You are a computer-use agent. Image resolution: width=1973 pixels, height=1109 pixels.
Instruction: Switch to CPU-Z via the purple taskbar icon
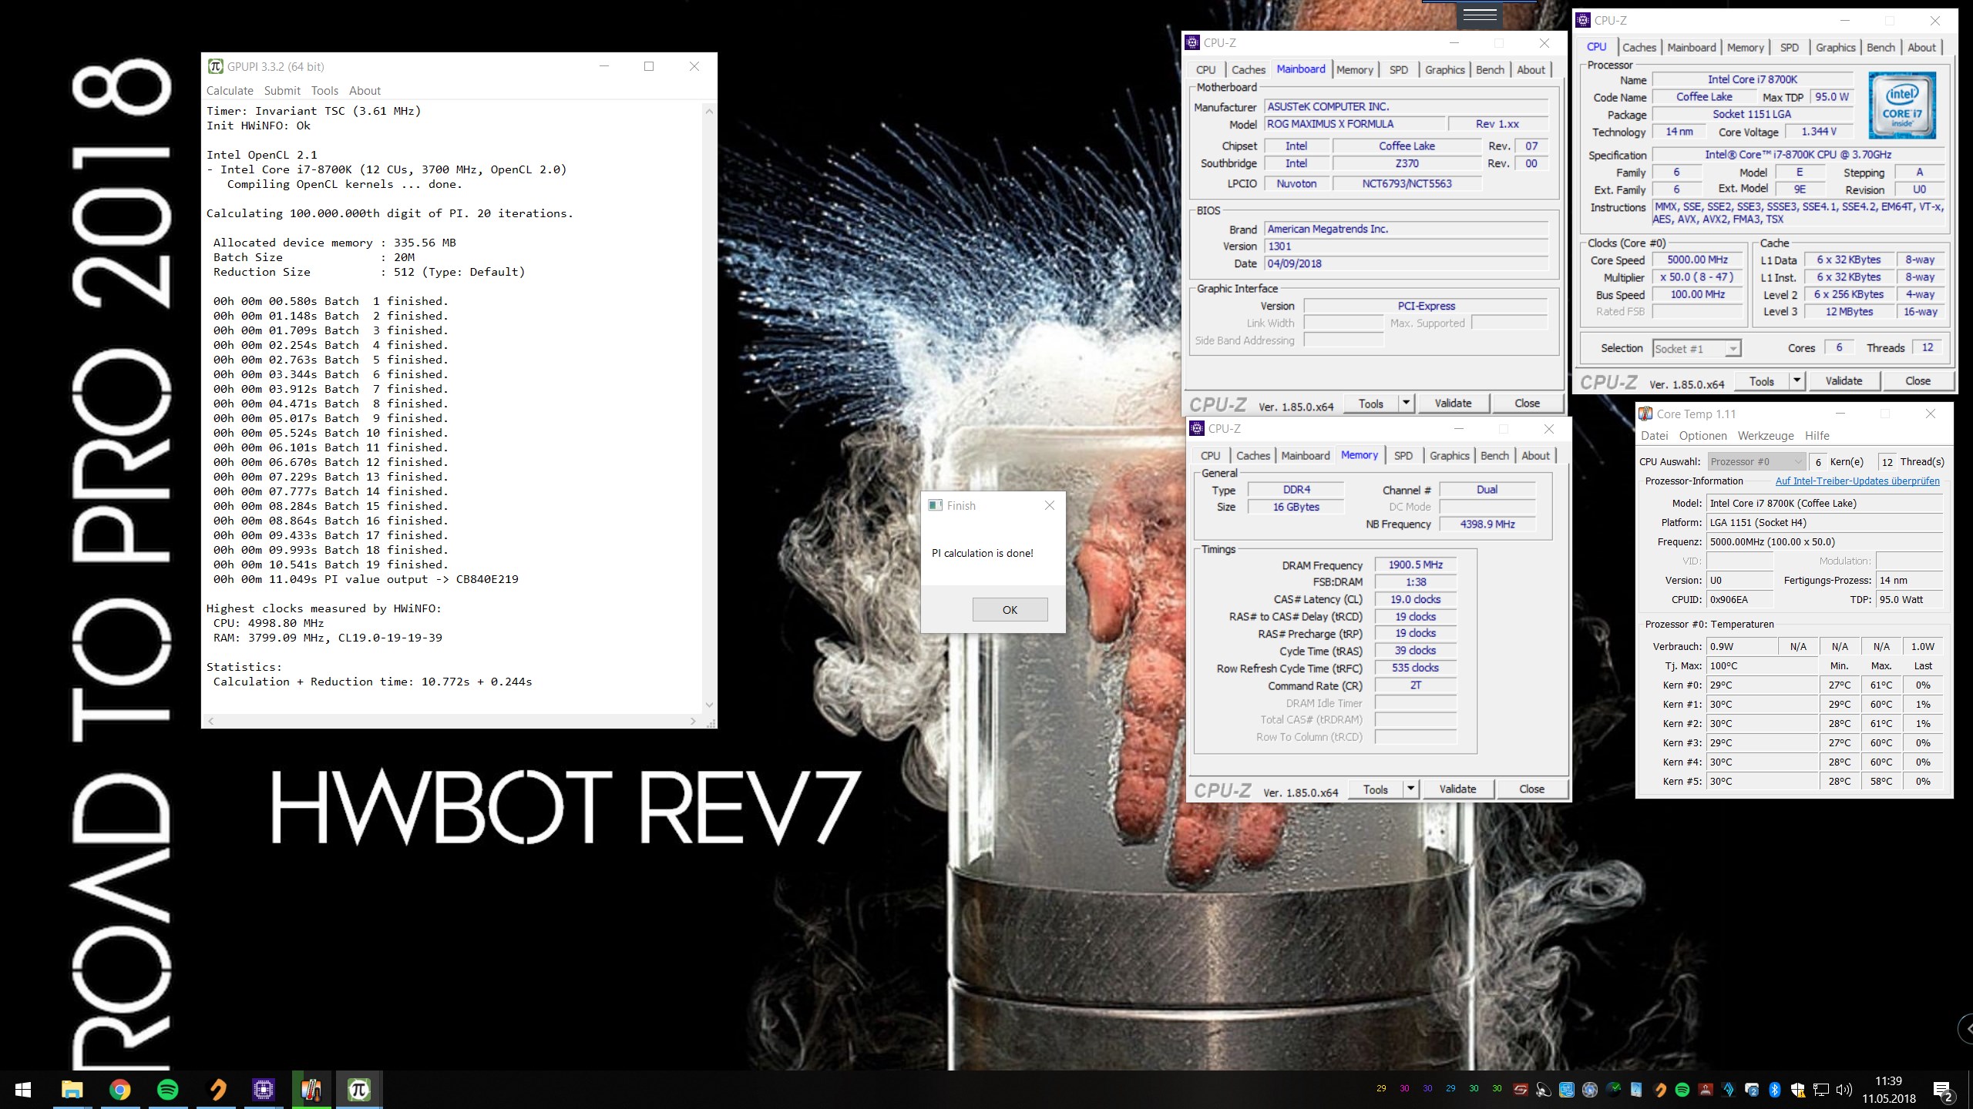pyautogui.click(x=264, y=1090)
